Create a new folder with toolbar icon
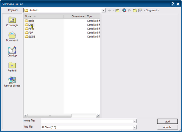182x132 pixels. click(x=135, y=10)
